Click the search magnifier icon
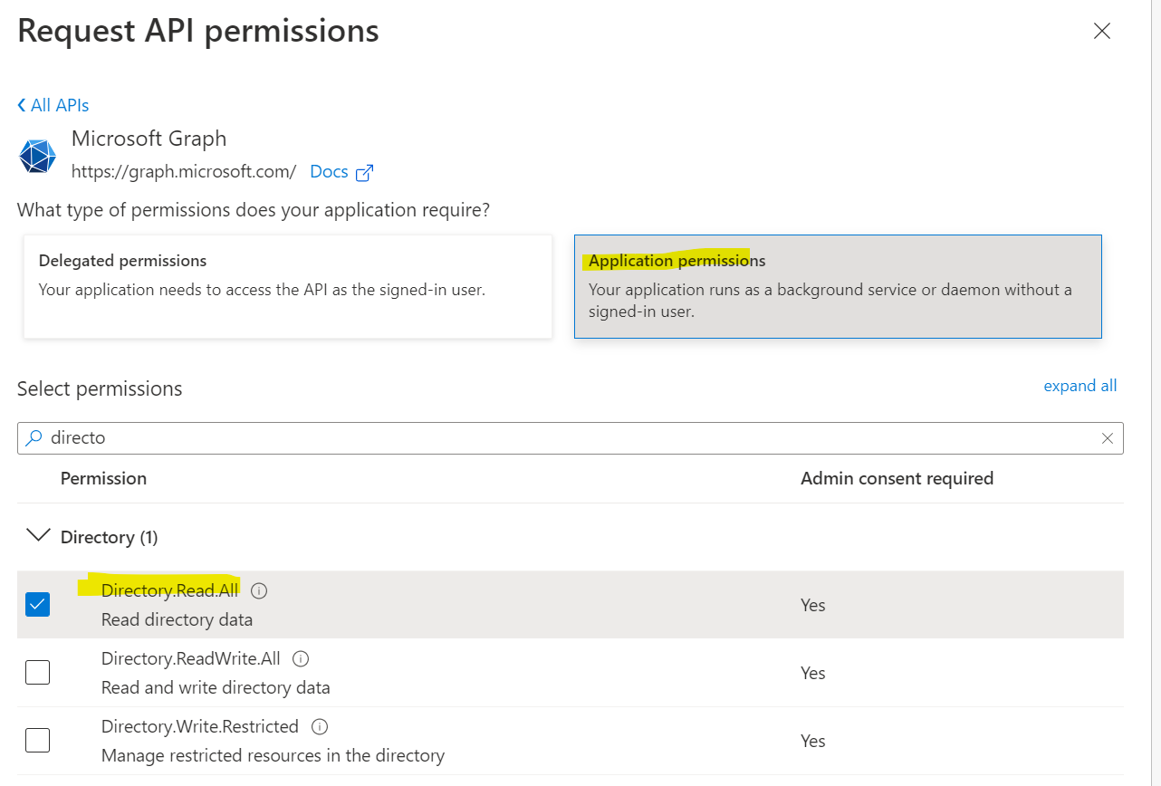This screenshot has width=1161, height=786. (x=34, y=438)
